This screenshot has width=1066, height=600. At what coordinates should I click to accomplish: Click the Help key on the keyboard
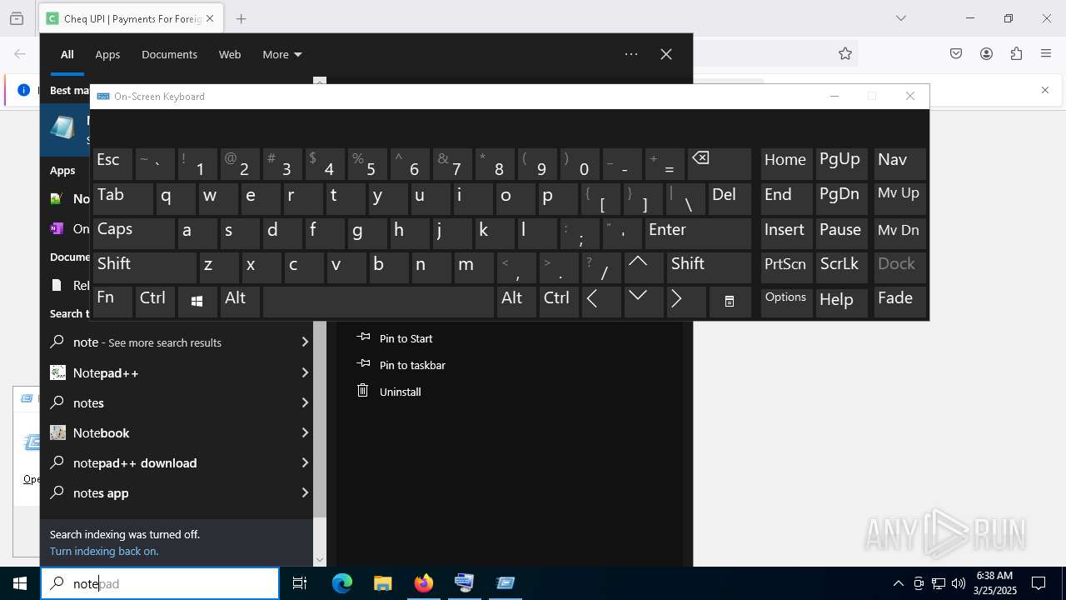841,302
